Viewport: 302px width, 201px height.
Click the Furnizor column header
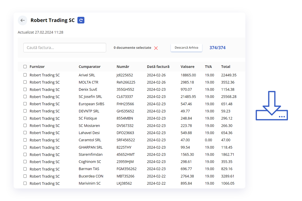pos(37,67)
